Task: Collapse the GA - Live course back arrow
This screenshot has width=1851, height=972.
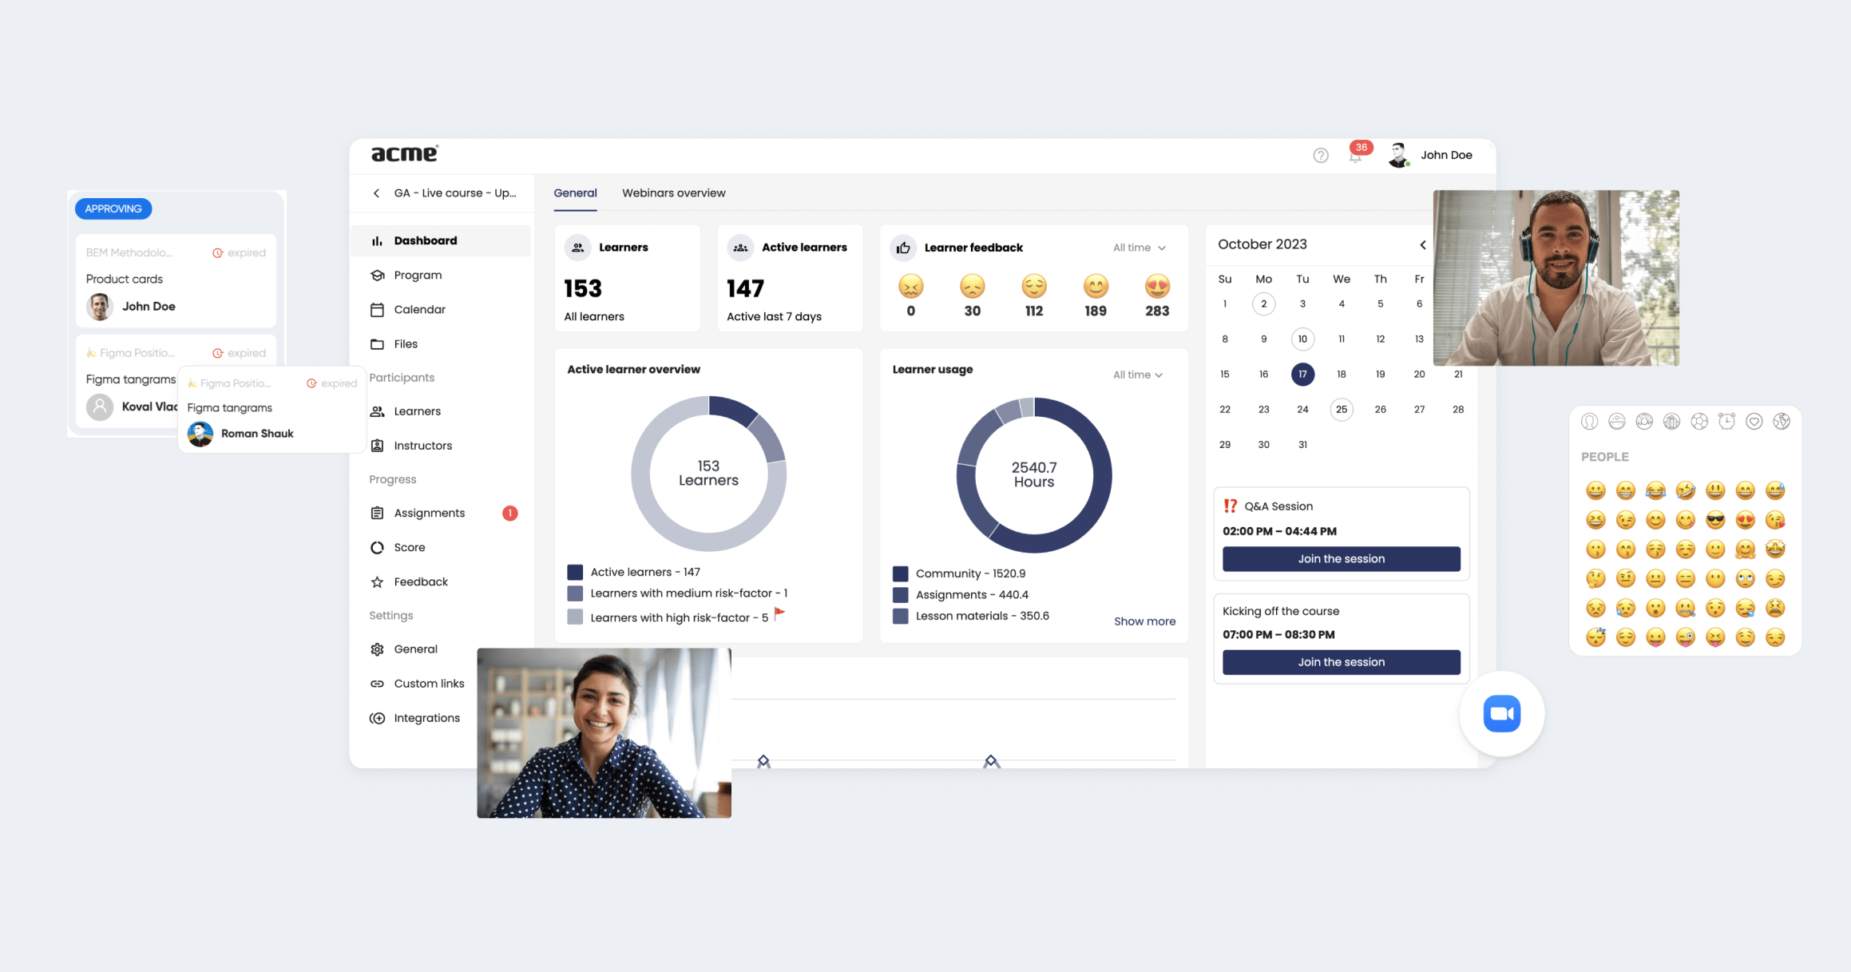Action: coord(376,192)
